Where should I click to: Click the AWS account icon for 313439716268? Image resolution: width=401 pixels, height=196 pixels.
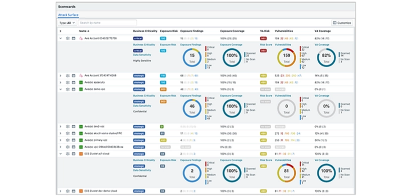81,75
